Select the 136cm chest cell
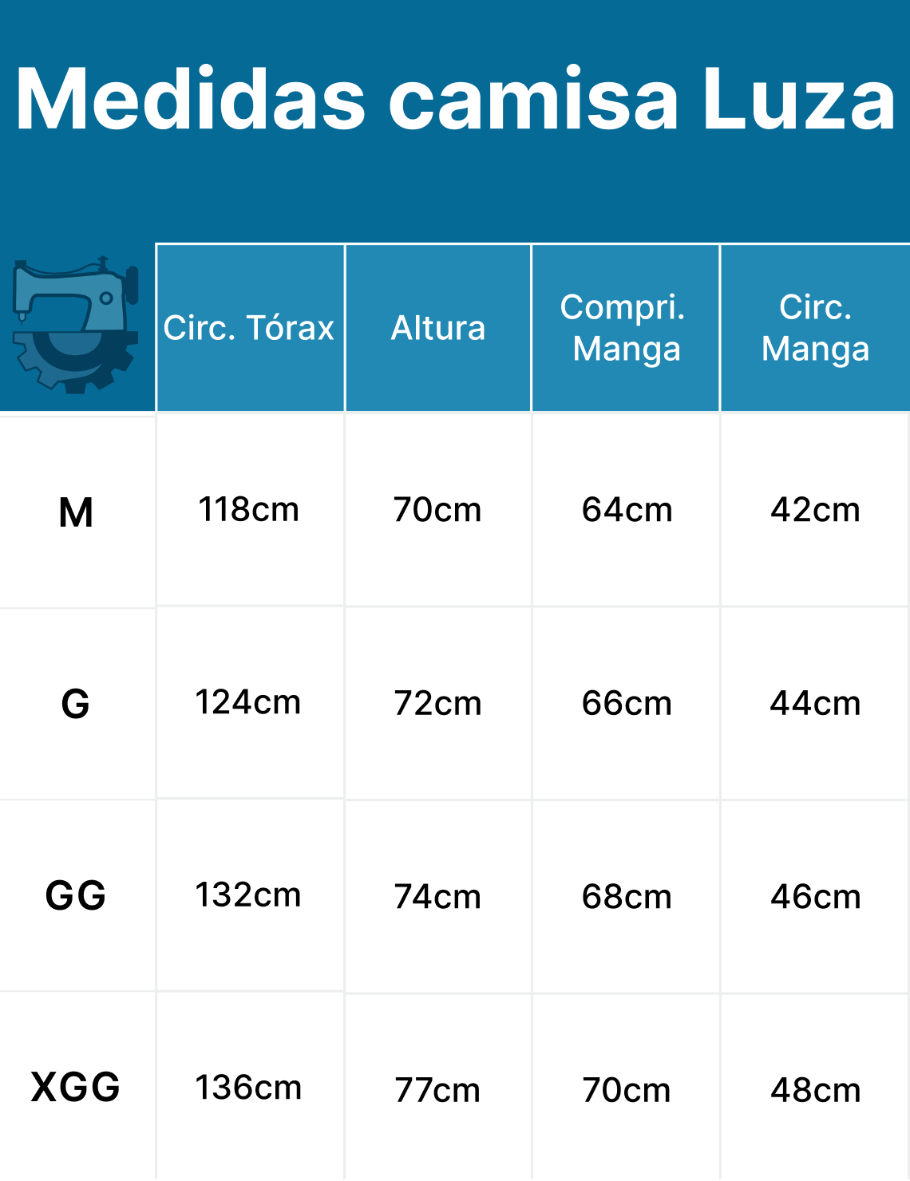 click(x=249, y=1088)
